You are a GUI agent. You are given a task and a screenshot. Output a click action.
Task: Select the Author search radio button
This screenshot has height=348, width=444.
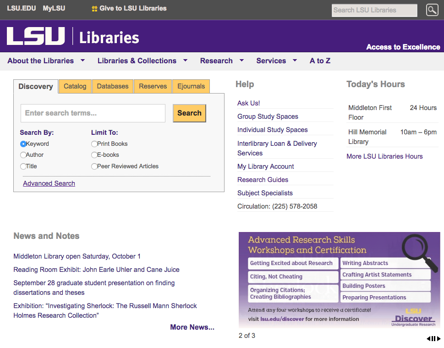tap(23, 155)
